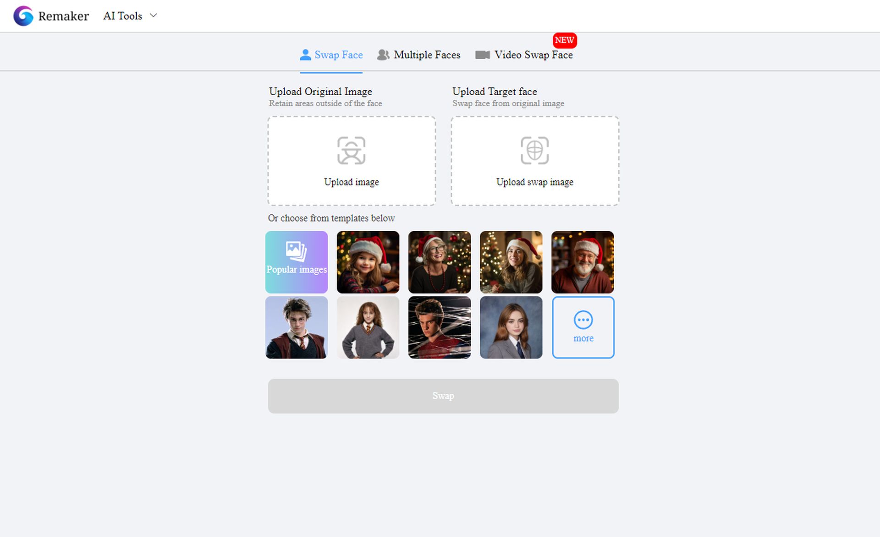880x537 pixels.
Task: Upload original image for face swap
Action: (x=352, y=160)
